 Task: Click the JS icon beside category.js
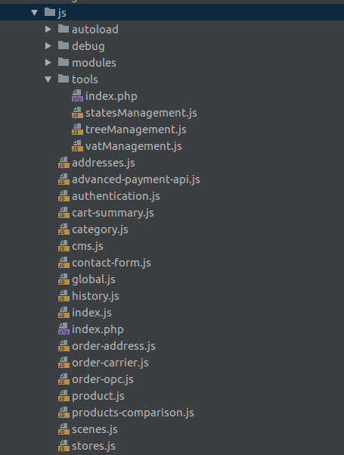point(64,229)
